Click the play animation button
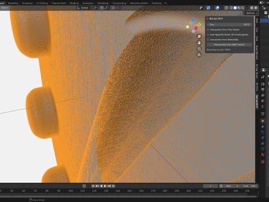Viewport: 269px width, 202px height. click(105, 186)
